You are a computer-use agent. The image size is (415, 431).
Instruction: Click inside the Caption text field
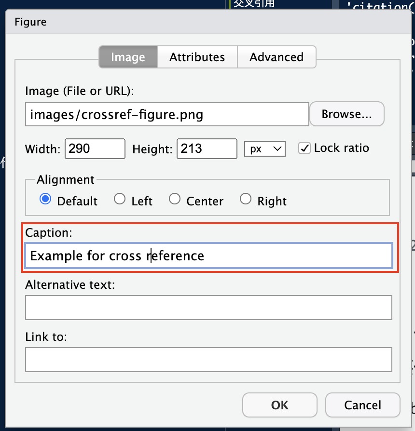(208, 256)
